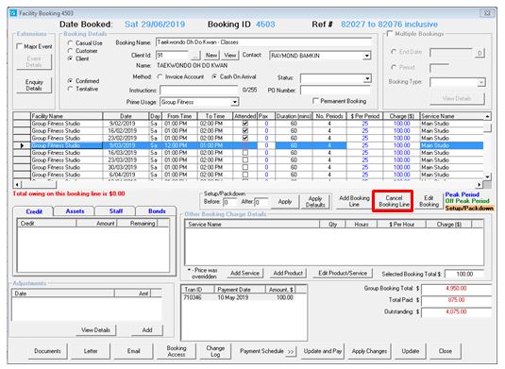Click the setup/packdown Apply button
The height and width of the screenshot is (369, 505).
284,202
